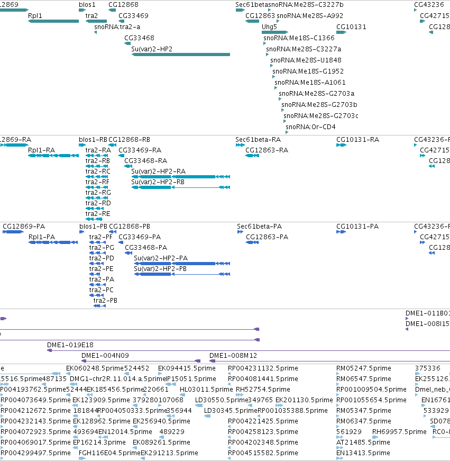
Task: Click the DME1-004N09 clone label
Action: coord(105,356)
